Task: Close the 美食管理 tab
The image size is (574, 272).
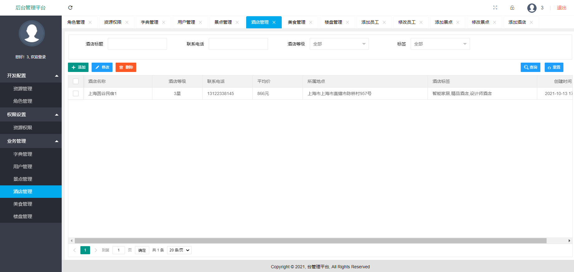Action: coord(311,22)
